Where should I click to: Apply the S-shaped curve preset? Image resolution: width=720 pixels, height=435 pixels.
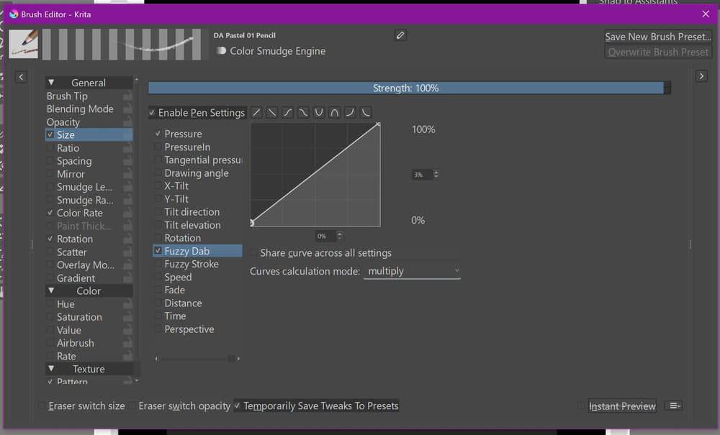[287, 113]
